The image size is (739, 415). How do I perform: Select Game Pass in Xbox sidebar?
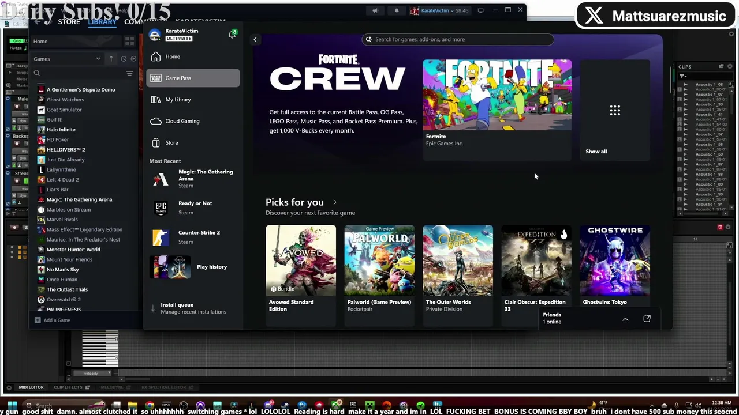pos(193,78)
